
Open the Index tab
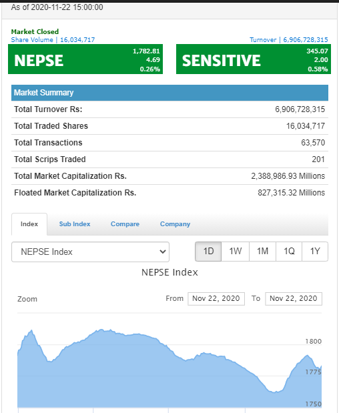[29, 224]
